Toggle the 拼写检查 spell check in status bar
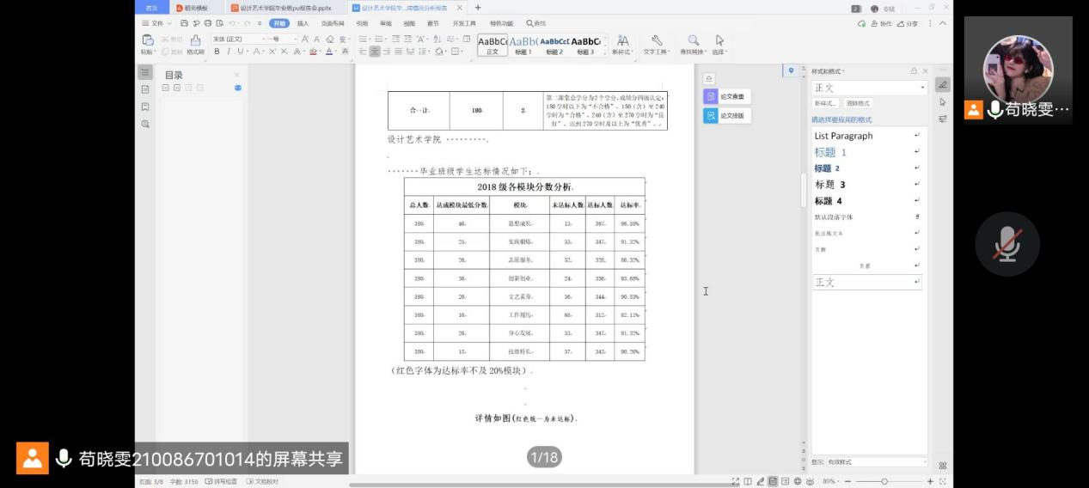This screenshot has width=1089, height=488. coord(222,482)
